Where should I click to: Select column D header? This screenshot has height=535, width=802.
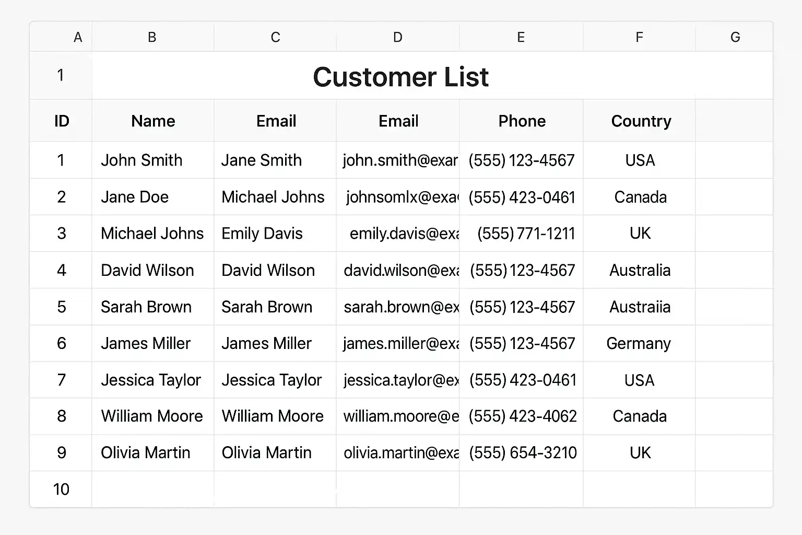[x=398, y=37]
